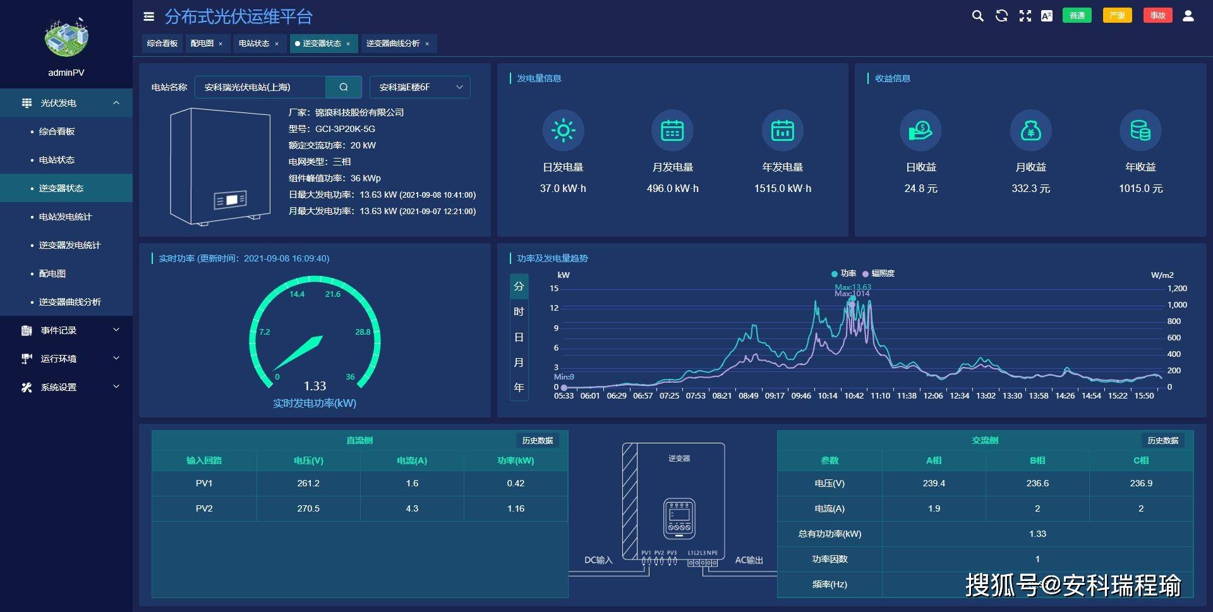Toggle the fullscreen icon
Image resolution: width=1213 pixels, height=612 pixels.
click(1025, 16)
